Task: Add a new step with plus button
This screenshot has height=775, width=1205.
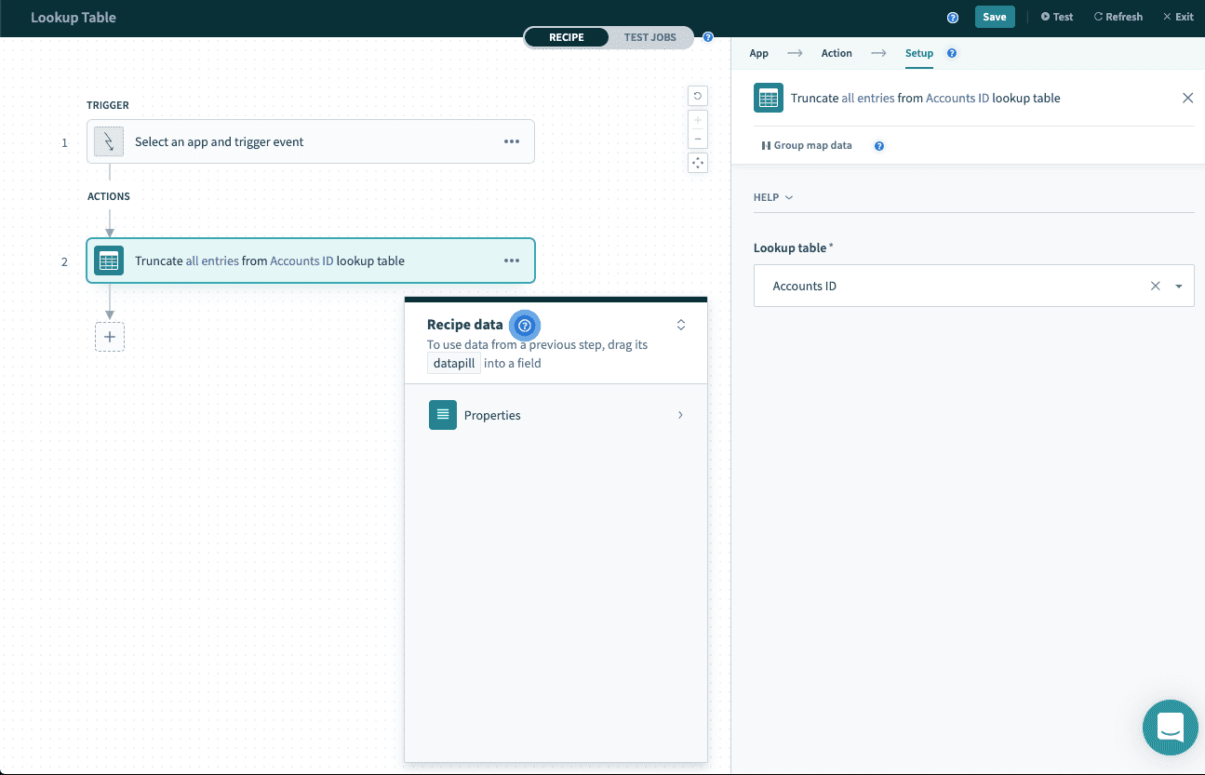Action: [x=110, y=337]
